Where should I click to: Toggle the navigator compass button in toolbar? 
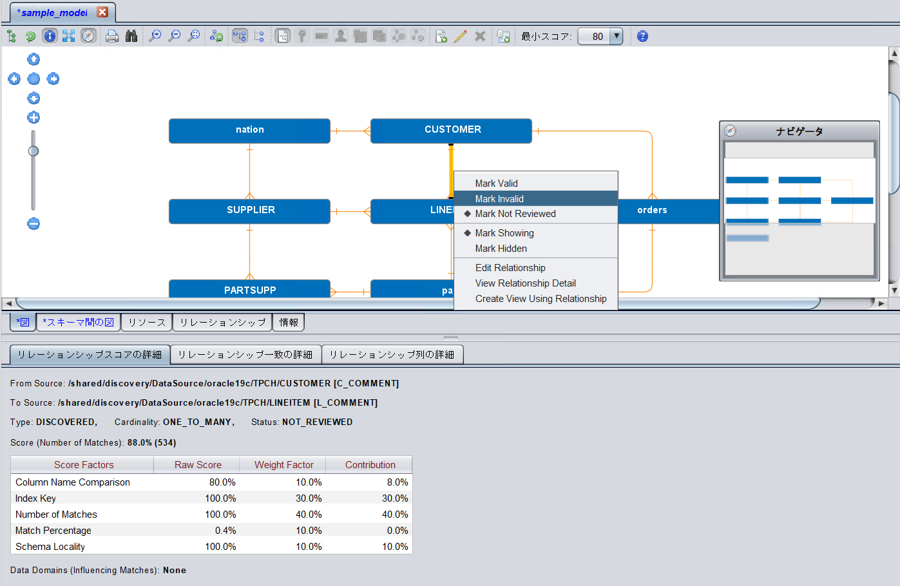click(x=88, y=36)
